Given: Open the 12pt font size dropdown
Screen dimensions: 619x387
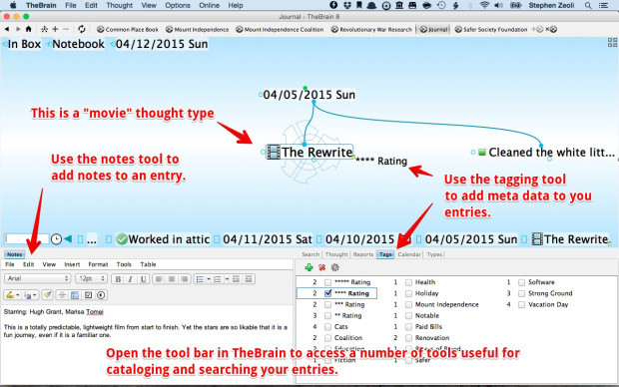Looking at the screenshot, I should coord(91,278).
